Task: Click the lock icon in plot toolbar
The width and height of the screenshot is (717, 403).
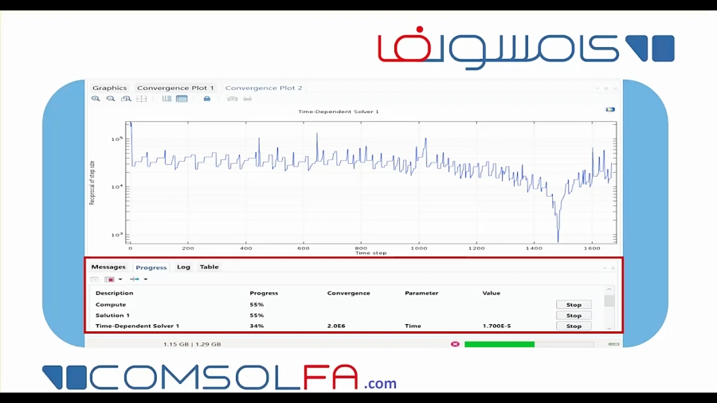Action: [x=206, y=99]
